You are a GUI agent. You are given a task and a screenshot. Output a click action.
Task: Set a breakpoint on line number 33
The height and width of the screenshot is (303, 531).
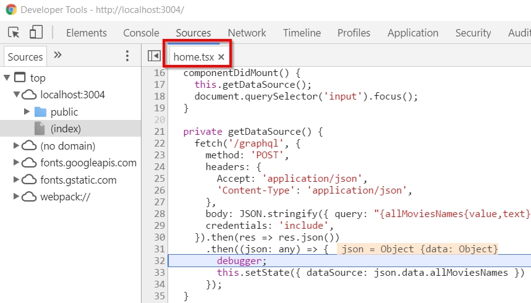tap(159, 273)
